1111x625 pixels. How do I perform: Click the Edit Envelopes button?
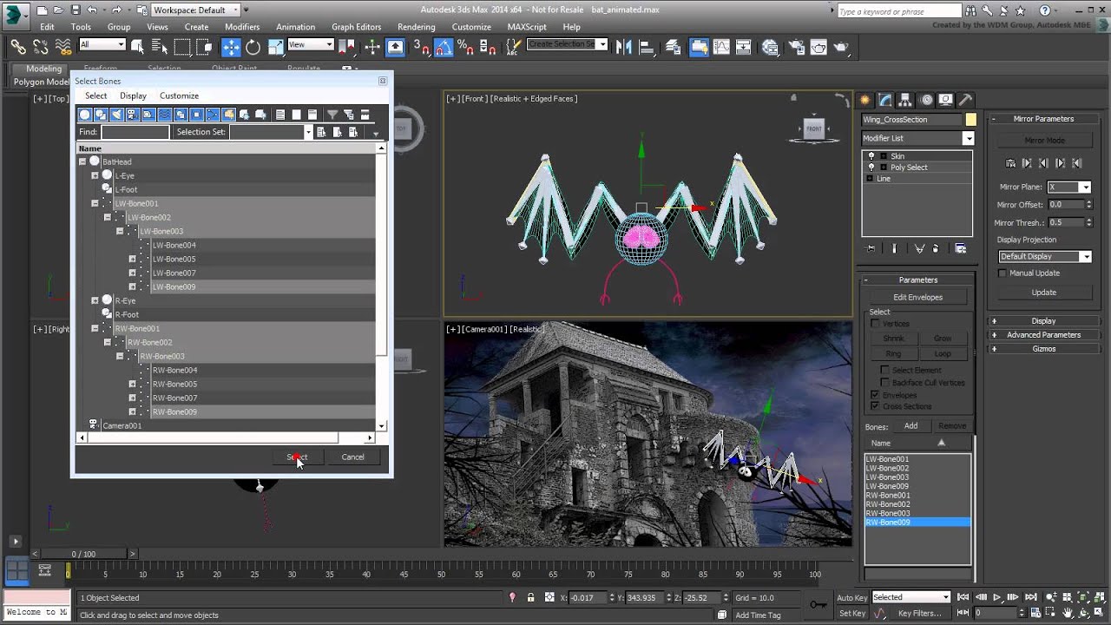click(917, 297)
